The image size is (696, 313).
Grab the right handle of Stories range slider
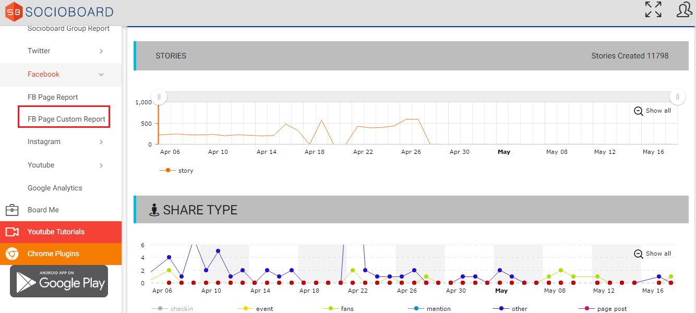pos(677,97)
